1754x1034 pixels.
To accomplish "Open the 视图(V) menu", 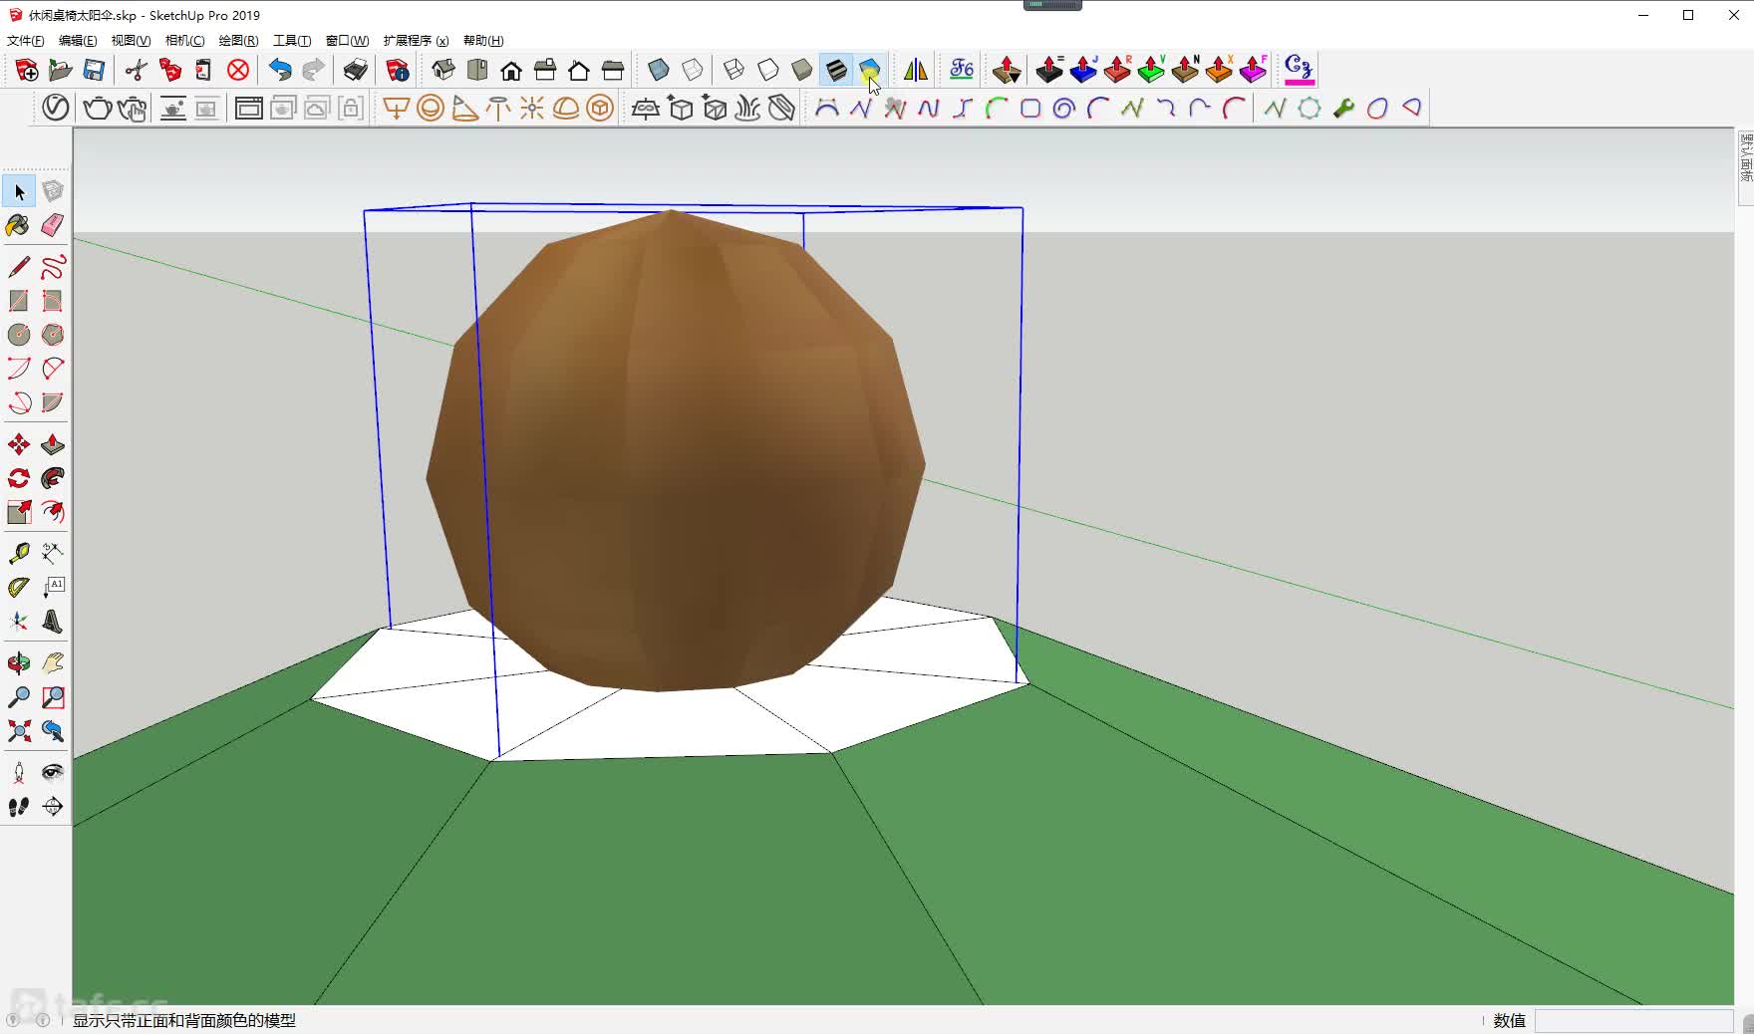I will click(131, 41).
